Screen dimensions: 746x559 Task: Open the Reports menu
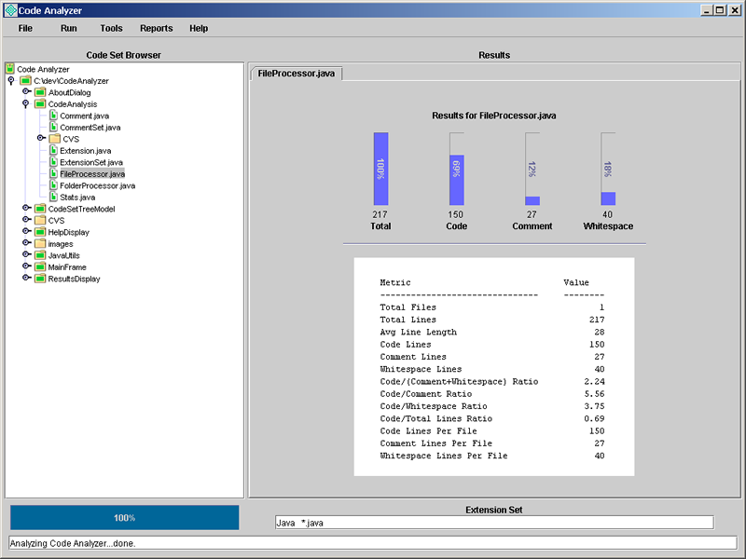coord(156,28)
